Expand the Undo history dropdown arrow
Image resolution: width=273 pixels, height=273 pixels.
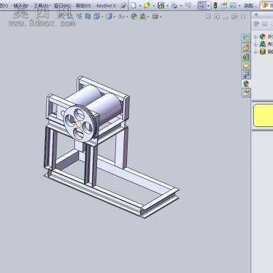tap(194, 6)
